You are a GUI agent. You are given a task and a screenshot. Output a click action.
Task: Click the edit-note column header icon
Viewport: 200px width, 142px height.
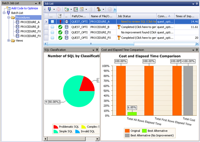[60, 16]
